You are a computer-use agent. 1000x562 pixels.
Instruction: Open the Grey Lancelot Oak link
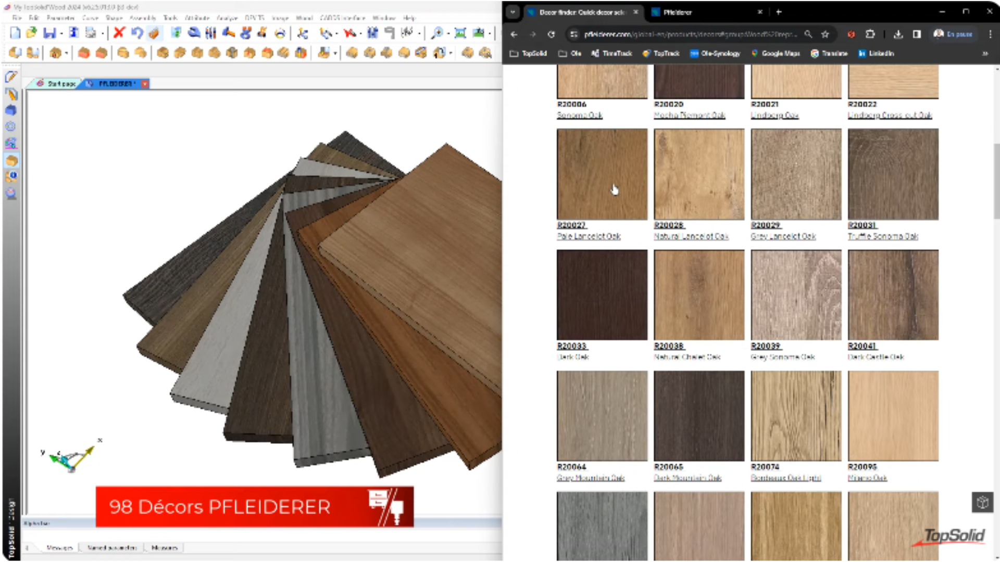coord(783,236)
